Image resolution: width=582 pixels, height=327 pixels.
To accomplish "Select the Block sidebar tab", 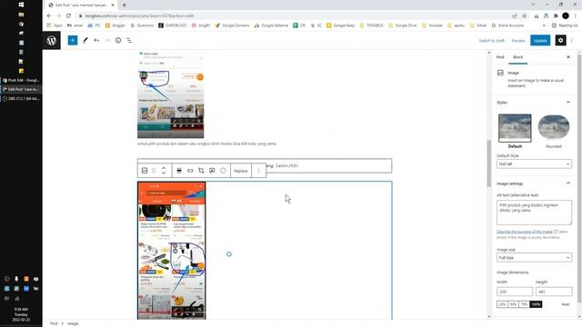I will 517,57.
